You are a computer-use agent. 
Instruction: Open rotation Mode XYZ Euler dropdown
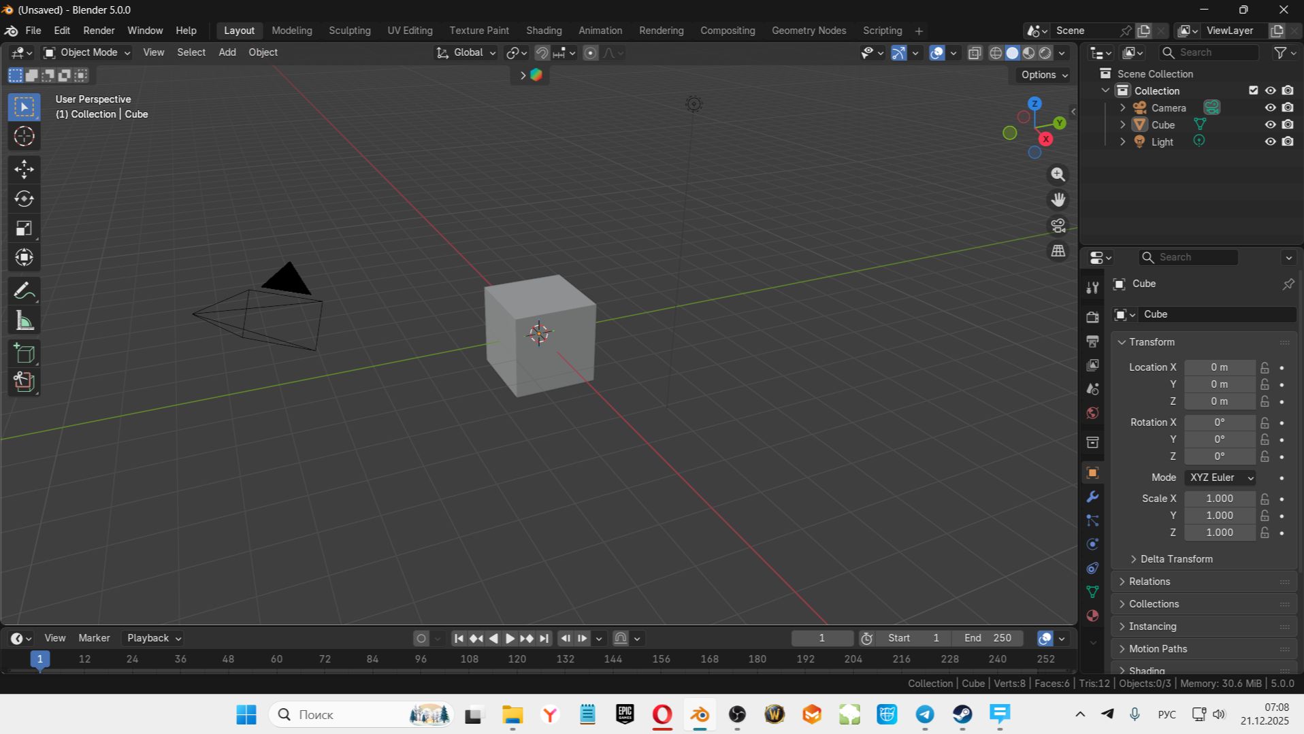click(1220, 478)
